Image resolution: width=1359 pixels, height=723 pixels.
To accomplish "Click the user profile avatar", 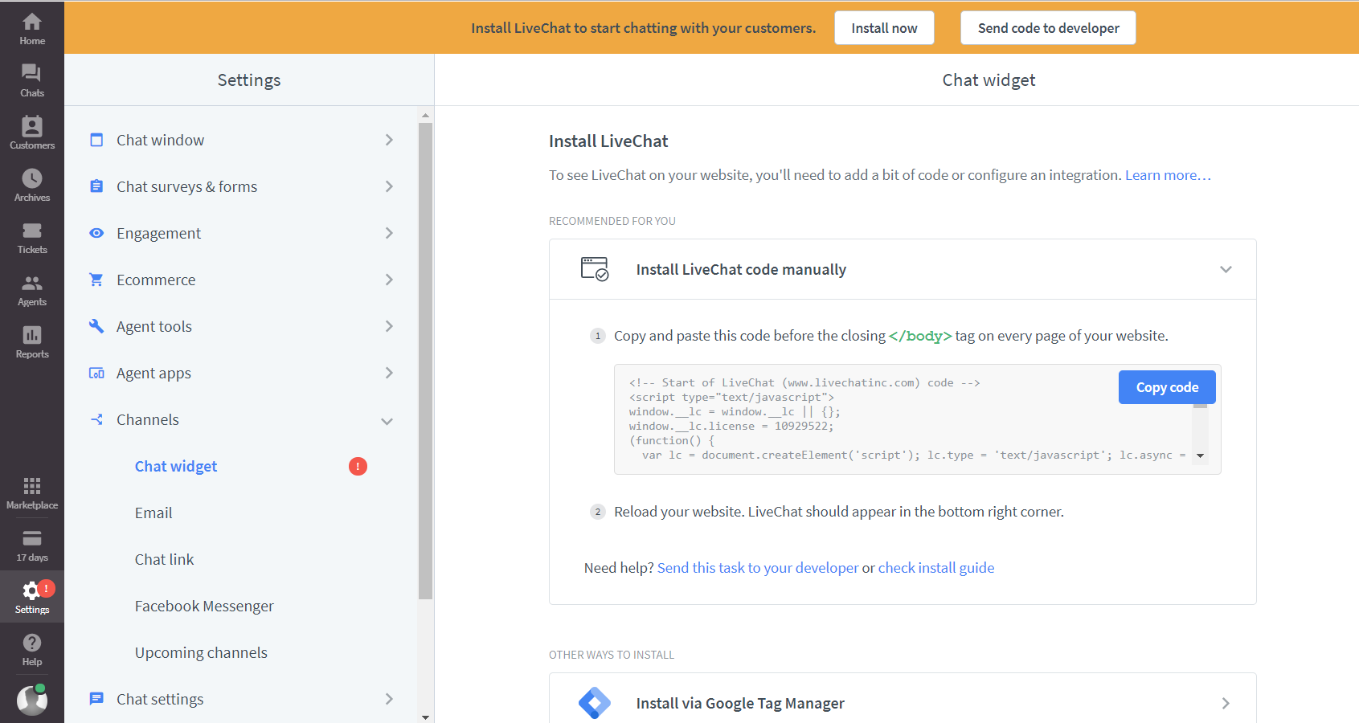I will tap(31, 700).
